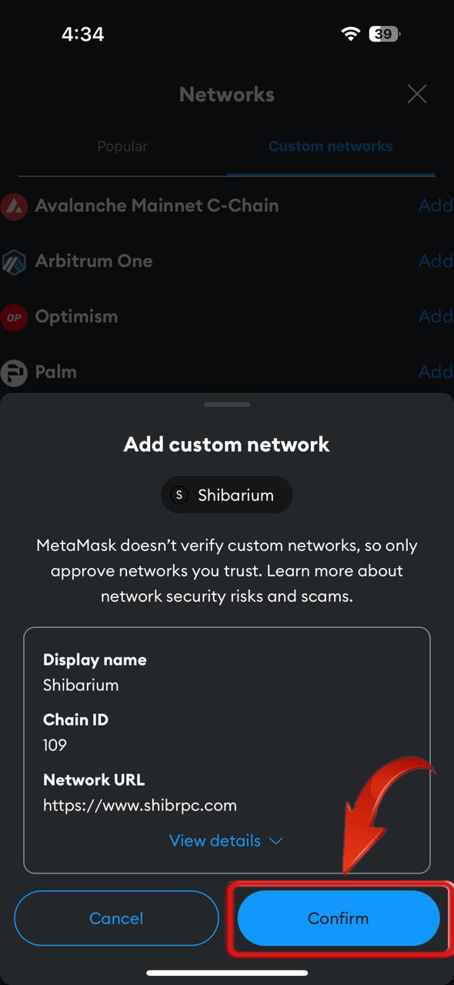
Task: Add the Arbitrum One network
Action: [436, 261]
